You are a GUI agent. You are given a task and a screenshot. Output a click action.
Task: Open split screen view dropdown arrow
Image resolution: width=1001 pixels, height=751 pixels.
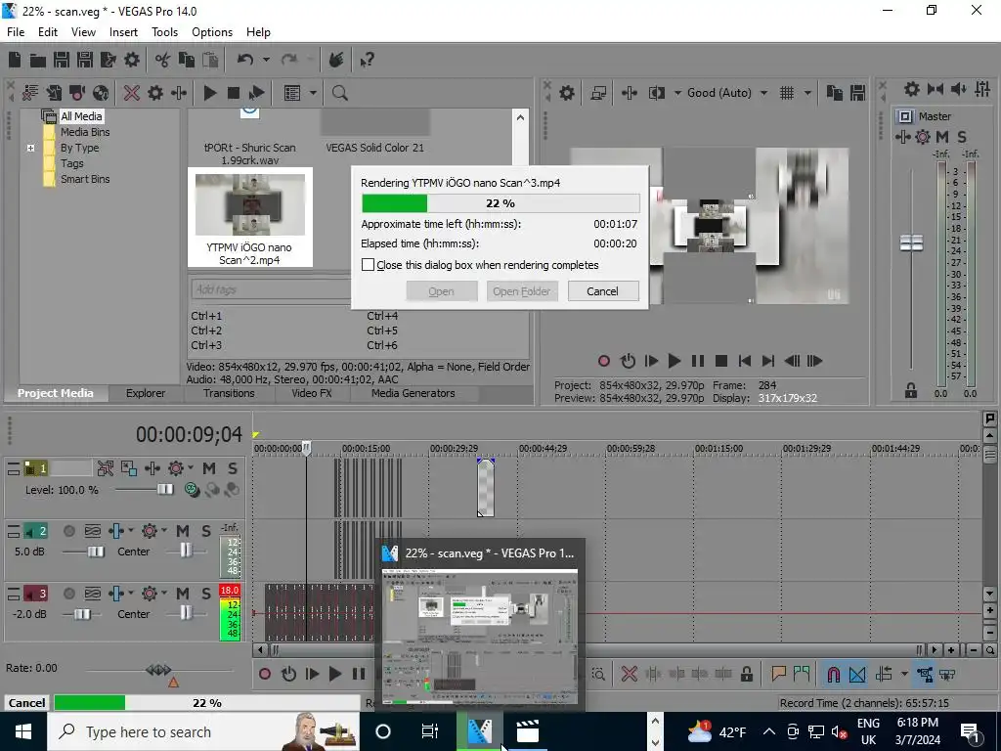677,93
